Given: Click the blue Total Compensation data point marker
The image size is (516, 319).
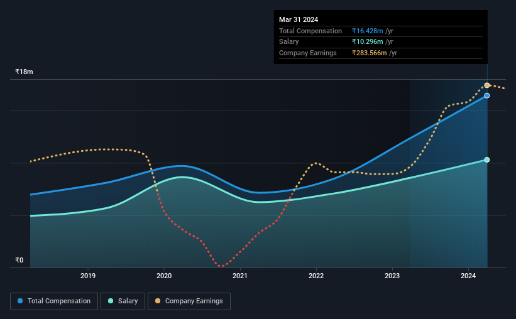Looking at the screenshot, I should [486, 95].
